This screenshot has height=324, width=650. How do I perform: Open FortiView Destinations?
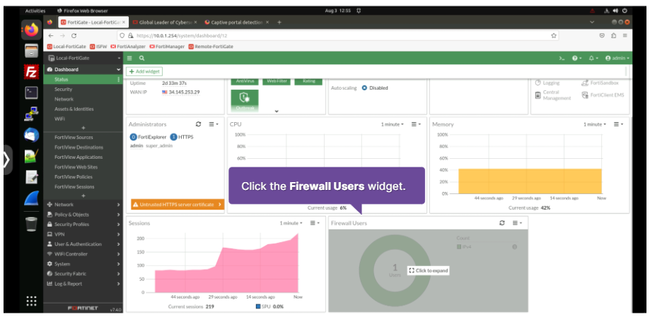click(79, 148)
